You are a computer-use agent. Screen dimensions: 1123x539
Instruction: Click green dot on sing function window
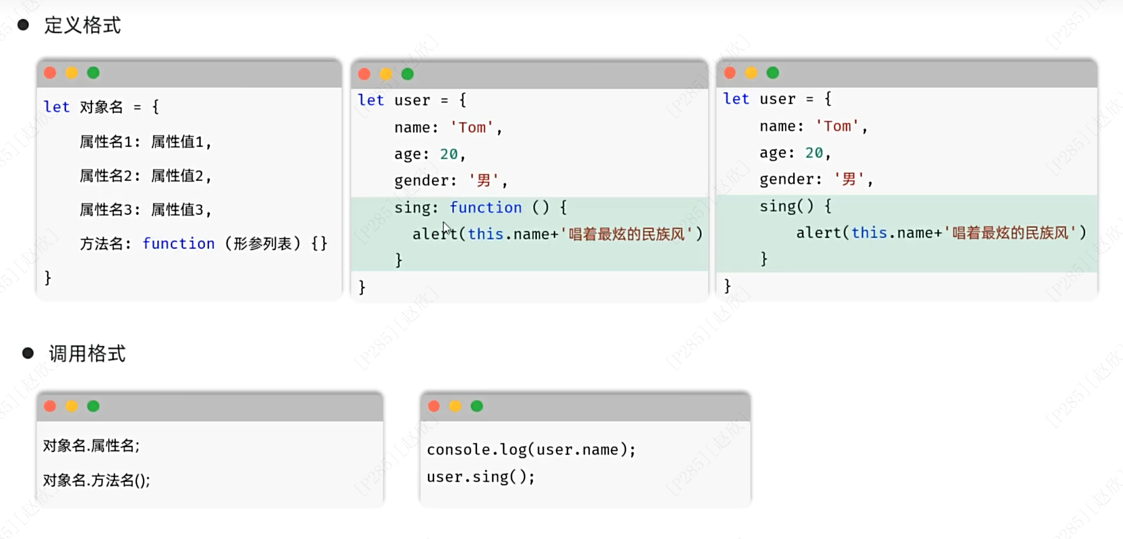click(x=408, y=74)
